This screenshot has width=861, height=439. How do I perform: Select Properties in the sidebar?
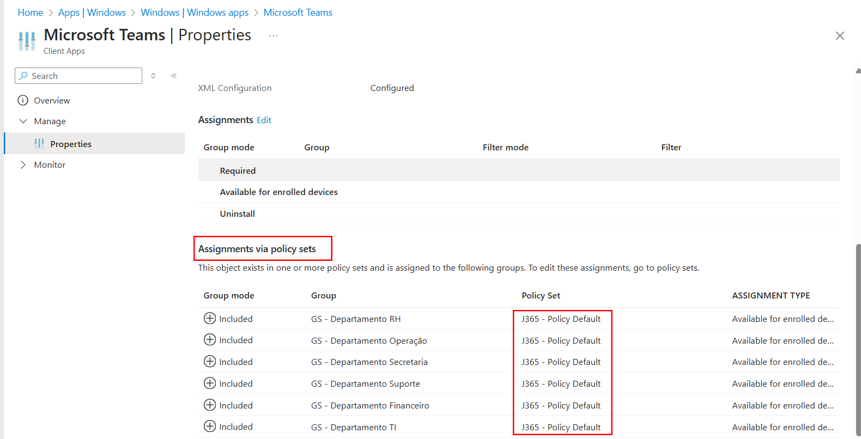coord(94,143)
